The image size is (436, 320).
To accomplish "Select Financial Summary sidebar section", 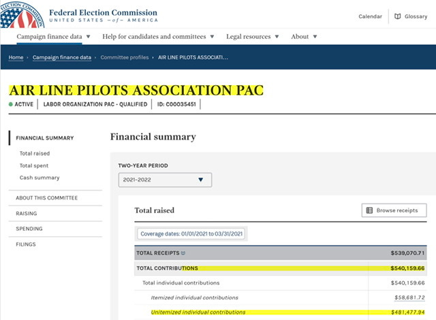I will 45,138.
